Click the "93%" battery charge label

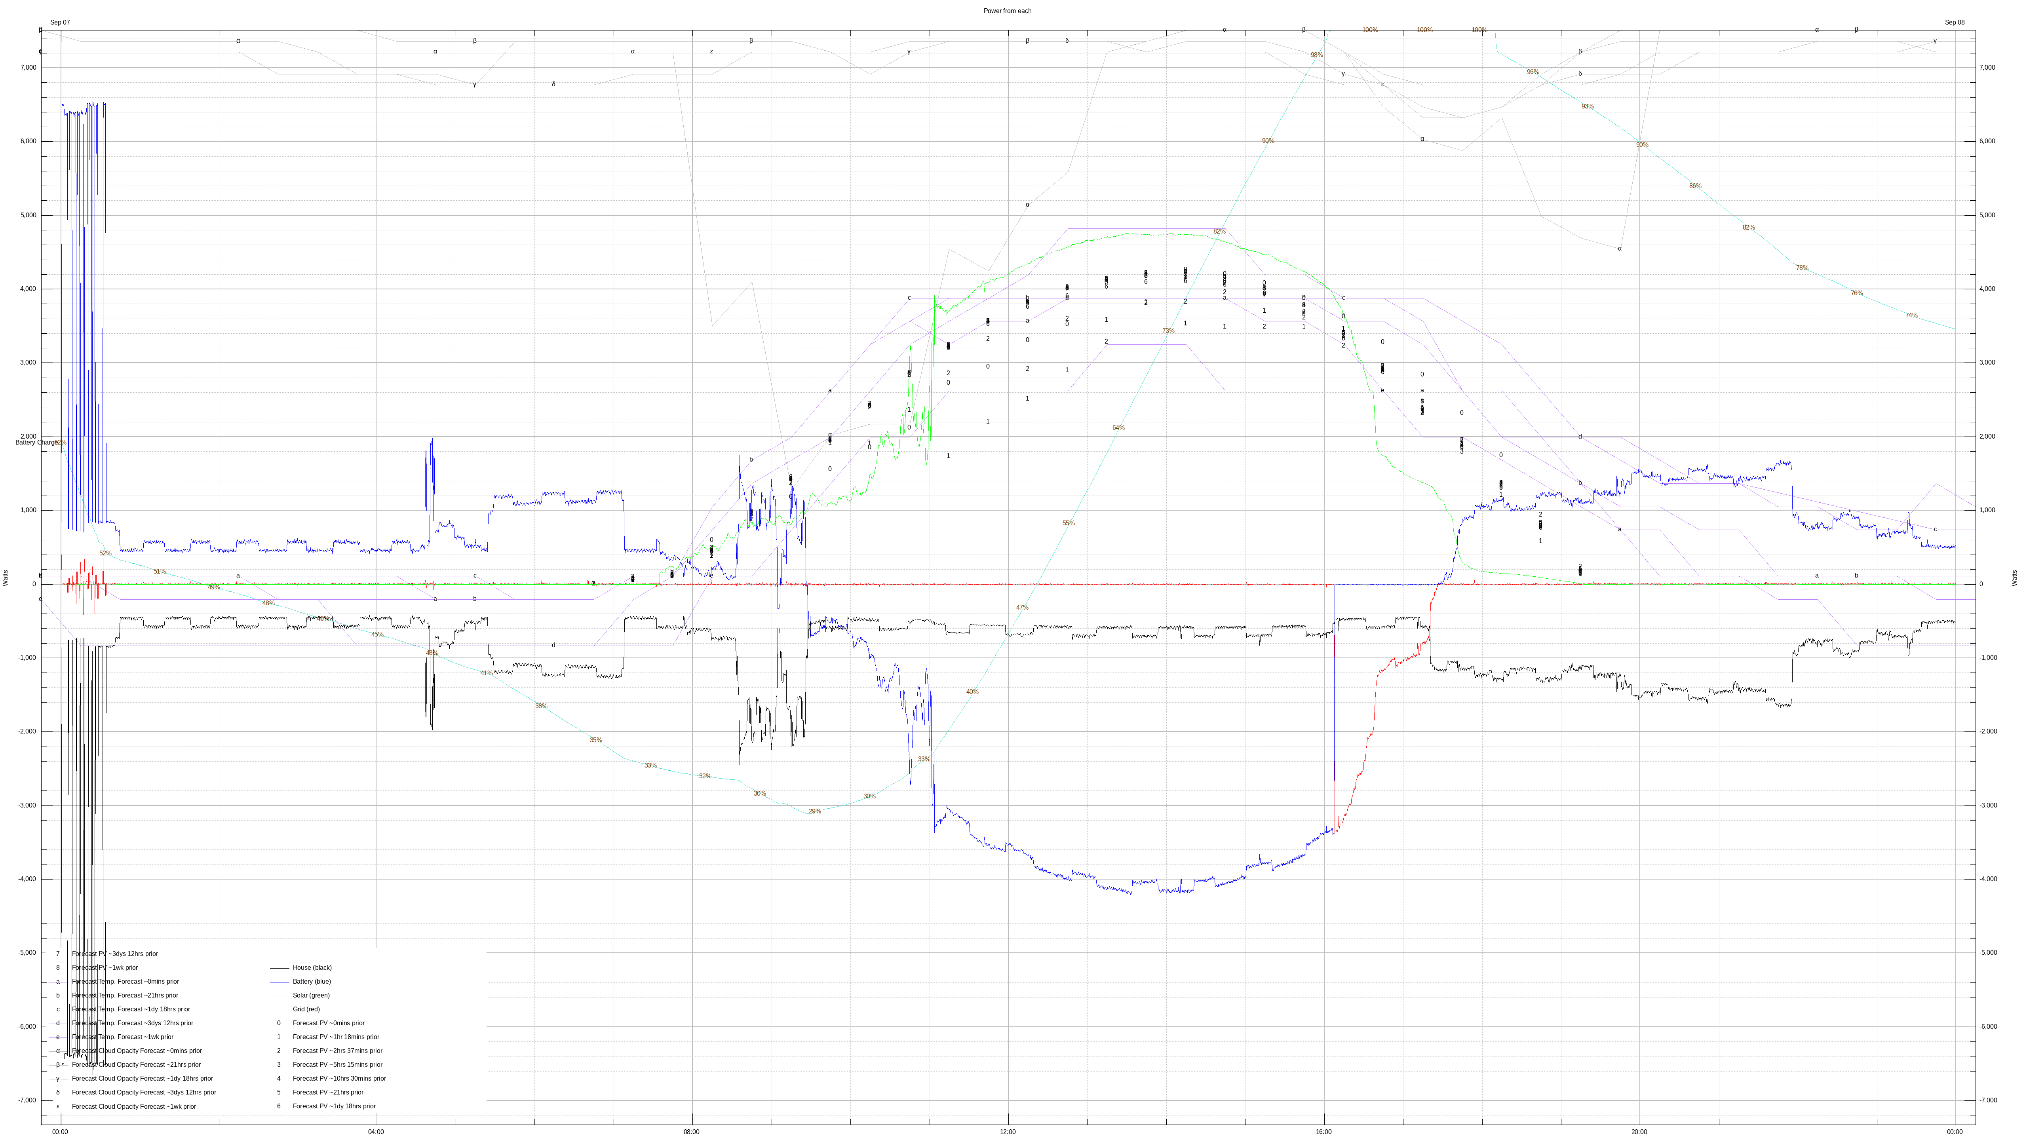coord(1587,107)
